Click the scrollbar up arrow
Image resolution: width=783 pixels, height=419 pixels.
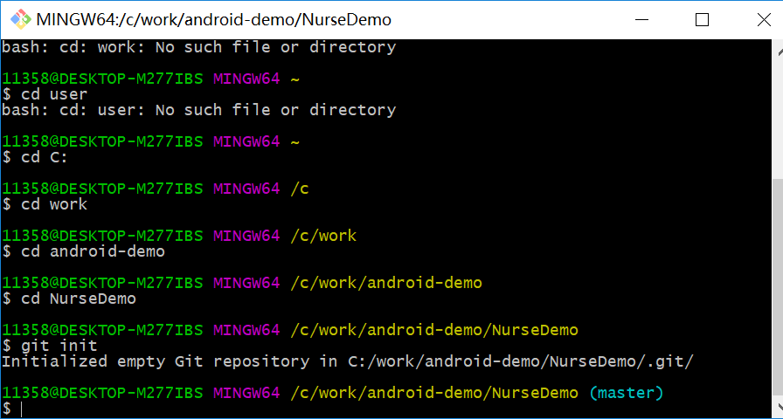point(778,52)
